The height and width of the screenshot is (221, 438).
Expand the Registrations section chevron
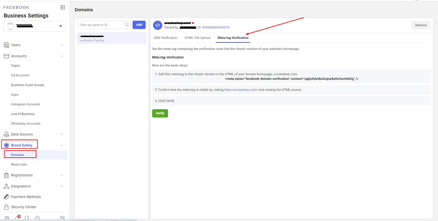coord(62,175)
